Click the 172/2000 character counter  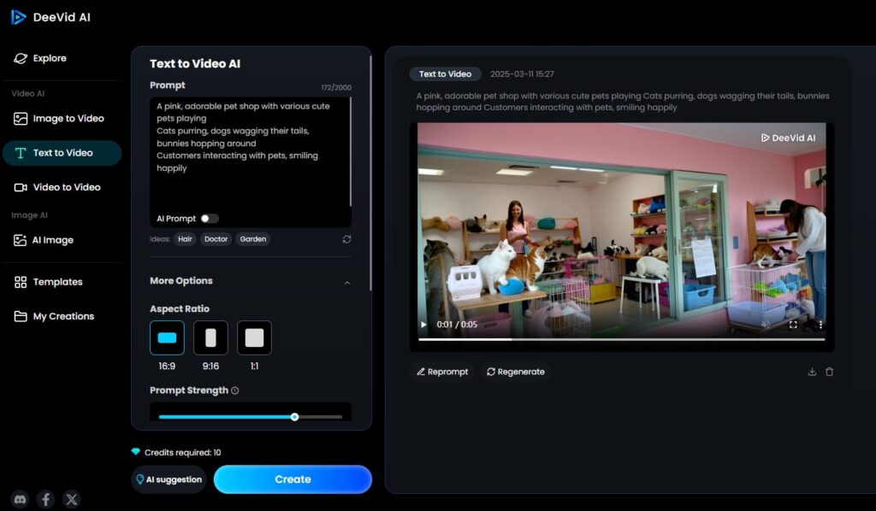(335, 87)
